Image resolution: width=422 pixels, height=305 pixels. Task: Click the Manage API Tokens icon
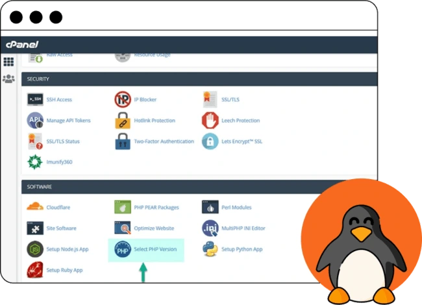coord(35,120)
